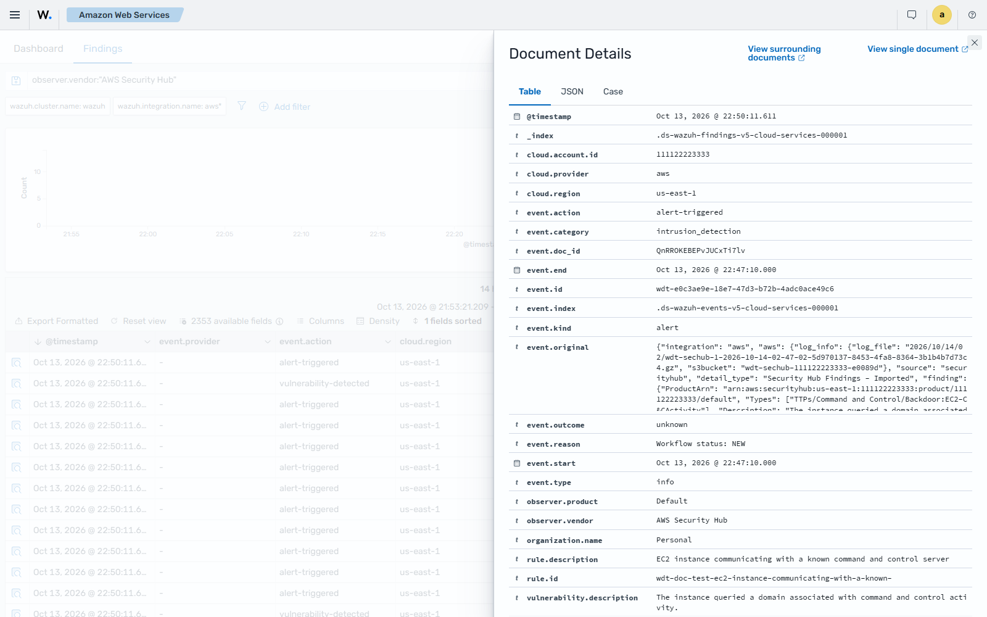Click the type icon beside event.kind

517,328
